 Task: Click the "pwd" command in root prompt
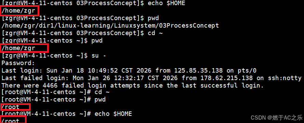pyautogui.click(x=100, y=99)
